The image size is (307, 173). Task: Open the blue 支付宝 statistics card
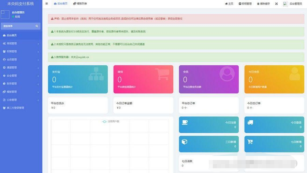[x=78, y=79]
